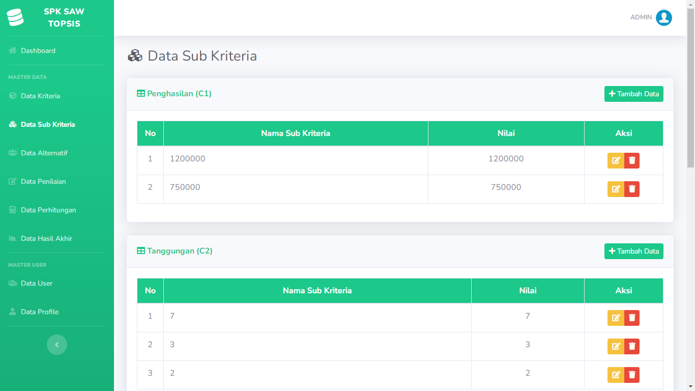
Task: Open Data Perhitungan menu item
Action: pos(57,210)
